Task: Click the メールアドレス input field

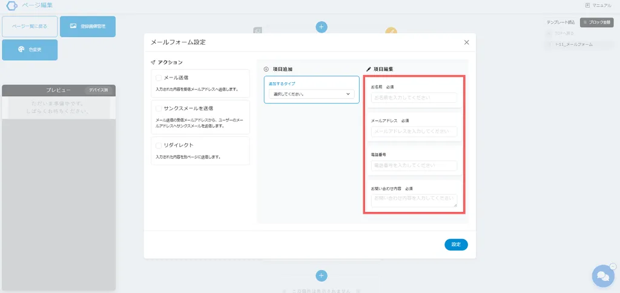Action: tap(414, 131)
